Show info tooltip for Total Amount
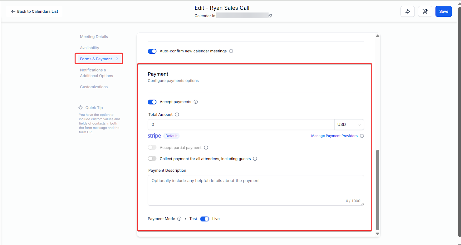Image resolution: width=461 pixels, height=245 pixels. pyautogui.click(x=177, y=114)
